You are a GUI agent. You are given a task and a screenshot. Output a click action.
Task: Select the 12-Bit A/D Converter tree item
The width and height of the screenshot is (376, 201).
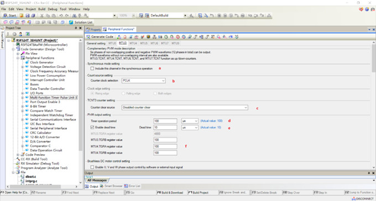(45, 137)
